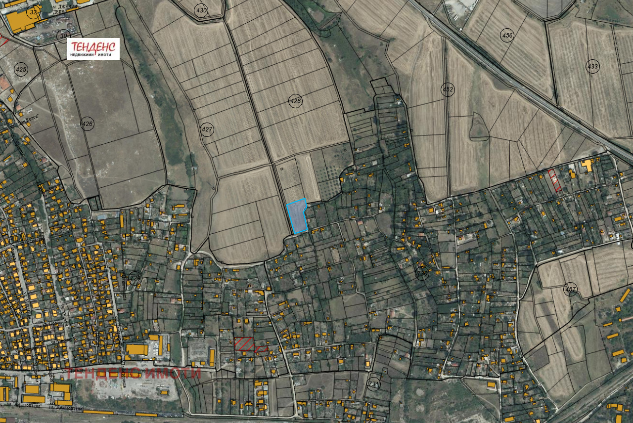The height and width of the screenshot is (423, 633).
Task: Click the circled number 425
Action: click(21, 69)
